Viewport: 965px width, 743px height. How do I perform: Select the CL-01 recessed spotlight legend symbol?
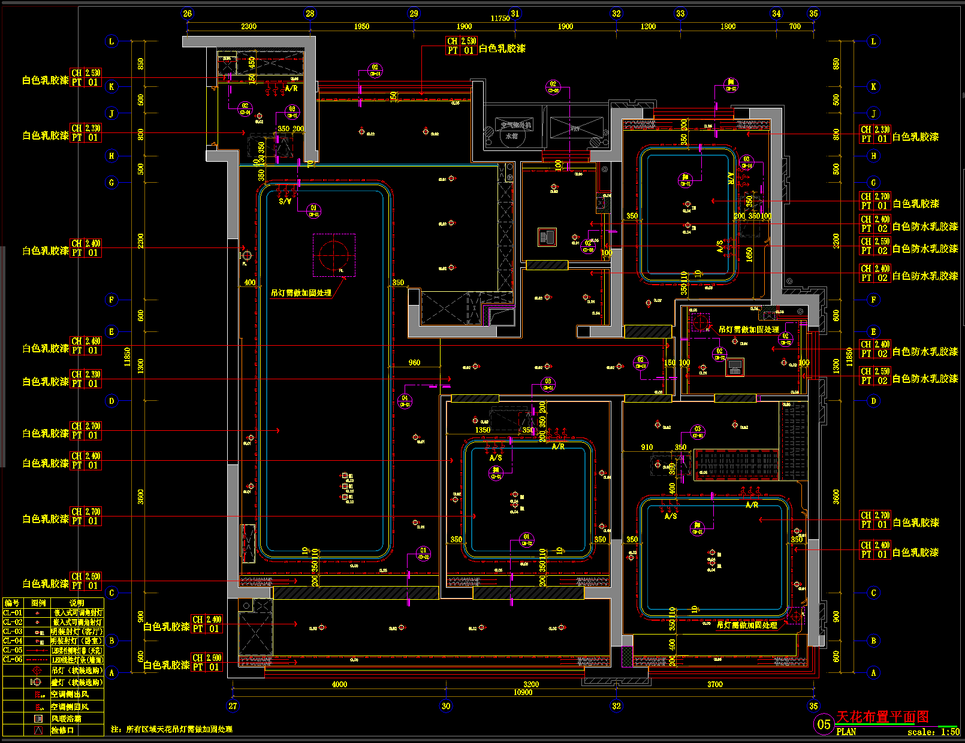coord(38,614)
